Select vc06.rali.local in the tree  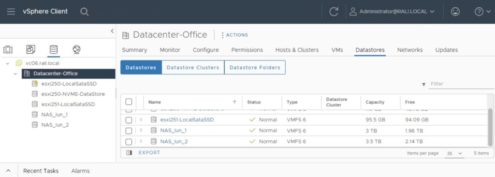43,63
